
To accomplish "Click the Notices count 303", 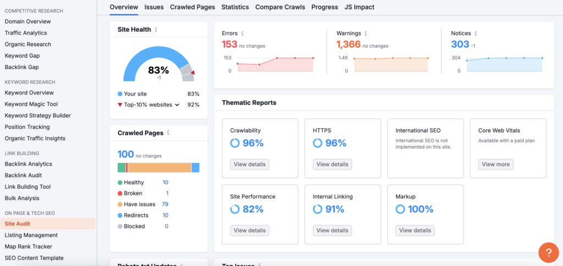I will (x=460, y=44).
